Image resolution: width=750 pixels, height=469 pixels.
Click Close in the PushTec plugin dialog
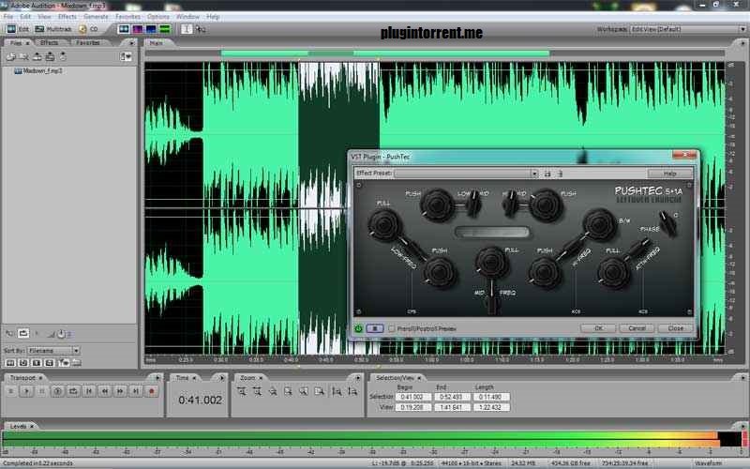point(675,328)
